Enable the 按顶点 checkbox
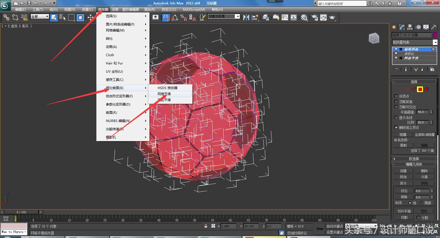Screen dimensions: 440x238 point(396,96)
